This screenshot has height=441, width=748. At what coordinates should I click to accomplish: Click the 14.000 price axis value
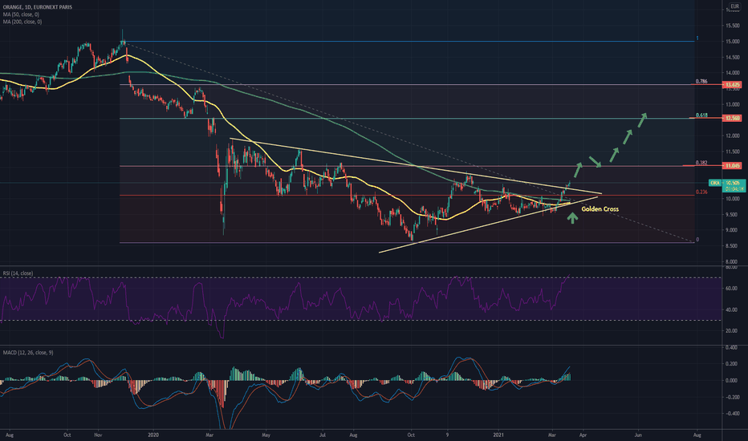(x=733, y=73)
